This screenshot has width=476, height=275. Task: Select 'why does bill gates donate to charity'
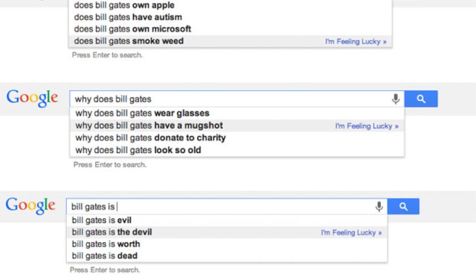point(150,138)
